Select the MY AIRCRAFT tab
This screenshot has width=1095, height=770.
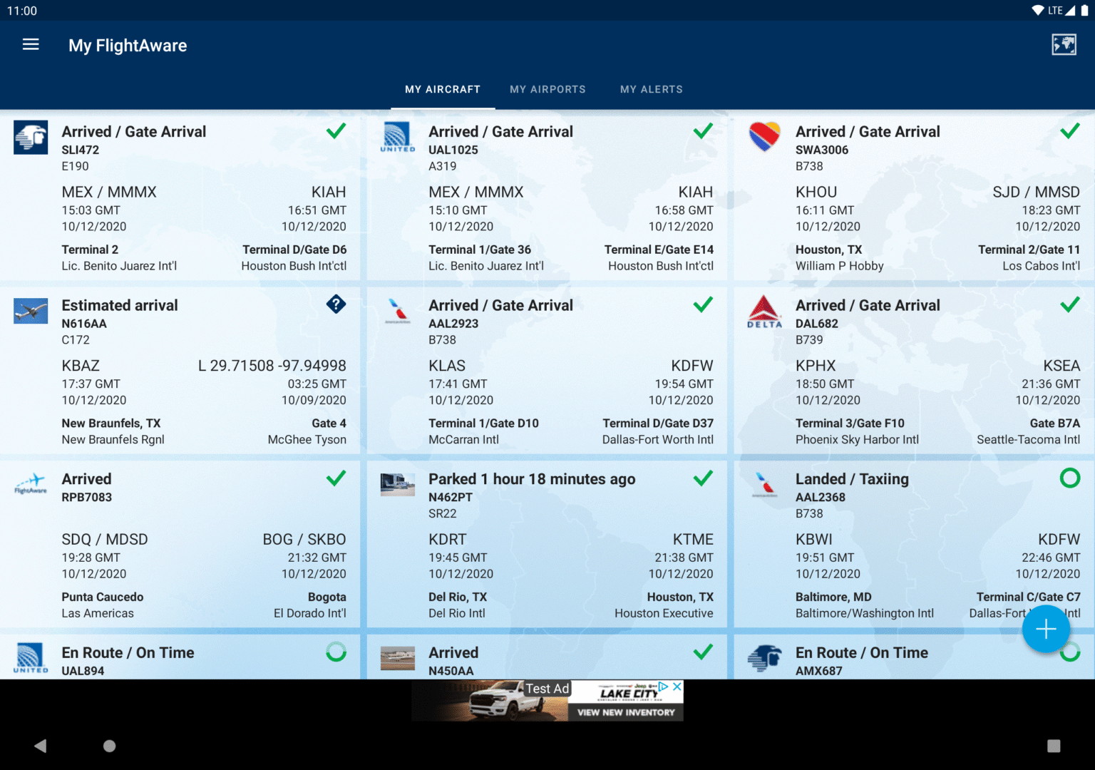point(443,89)
